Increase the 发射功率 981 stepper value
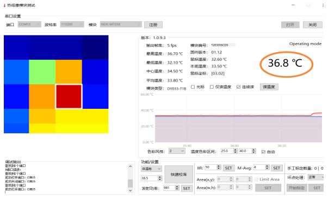The height and width of the screenshot is (198, 328). point(177,187)
